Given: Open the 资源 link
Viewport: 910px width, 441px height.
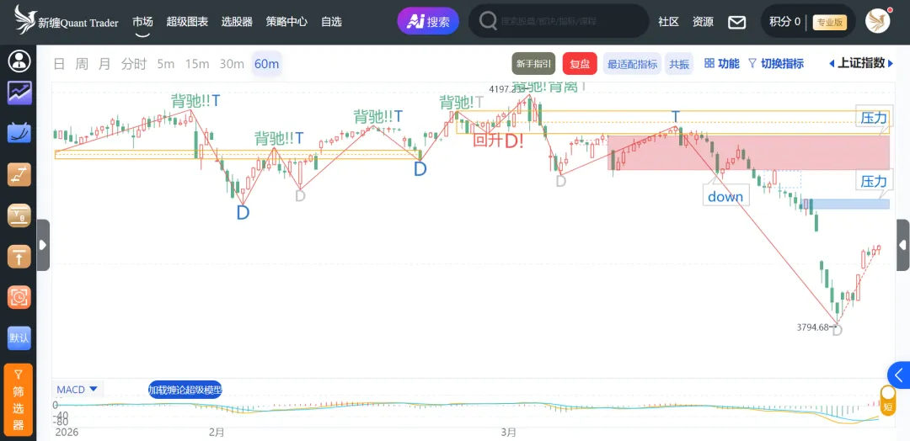Looking at the screenshot, I should click(703, 22).
